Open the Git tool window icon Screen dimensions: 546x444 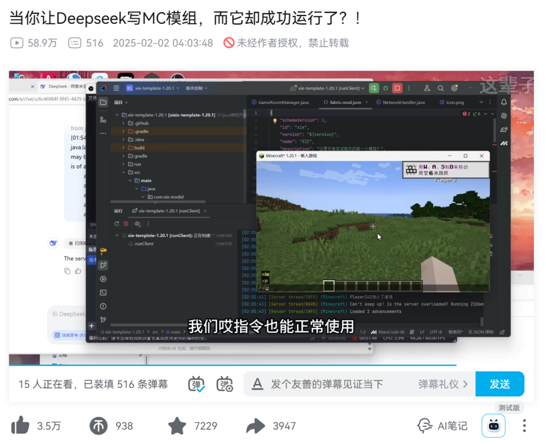pos(103,319)
